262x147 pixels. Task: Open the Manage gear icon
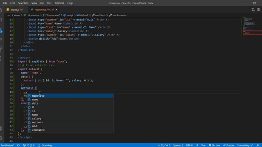pyautogui.click(x=1, y=138)
